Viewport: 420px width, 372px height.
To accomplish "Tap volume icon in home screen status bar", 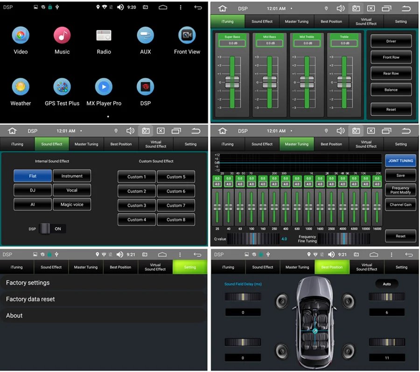I will click(120, 7).
